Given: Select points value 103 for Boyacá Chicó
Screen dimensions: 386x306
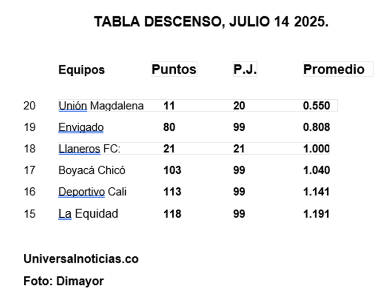Looking at the screenshot, I should (x=172, y=170).
